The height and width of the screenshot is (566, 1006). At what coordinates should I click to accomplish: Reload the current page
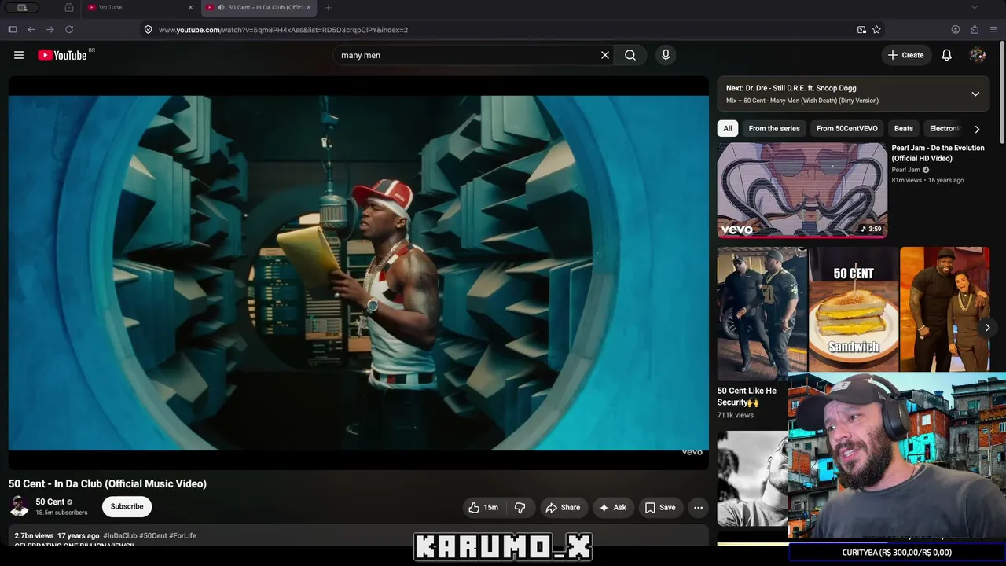click(69, 29)
